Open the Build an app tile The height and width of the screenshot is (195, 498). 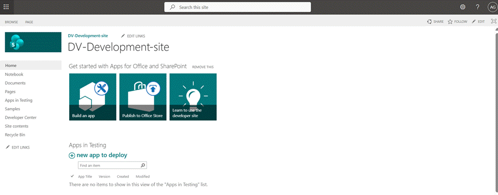coord(93,97)
